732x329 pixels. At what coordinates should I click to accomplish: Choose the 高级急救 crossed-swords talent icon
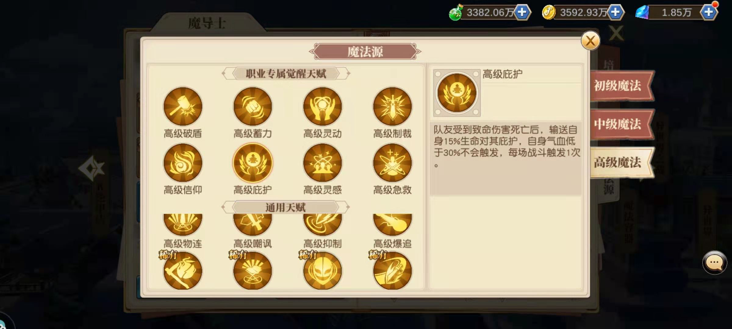coord(392,163)
